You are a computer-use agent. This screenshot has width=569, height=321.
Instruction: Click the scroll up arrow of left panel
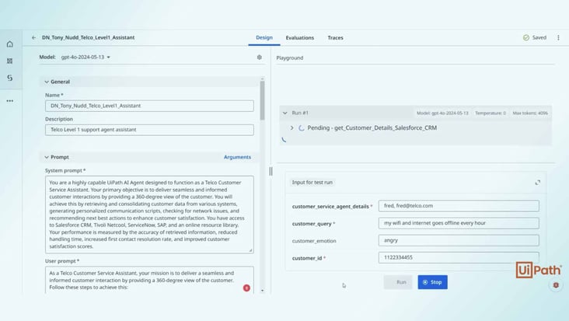pos(263,79)
